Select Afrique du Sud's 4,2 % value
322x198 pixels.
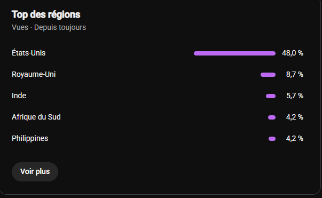(x=294, y=117)
